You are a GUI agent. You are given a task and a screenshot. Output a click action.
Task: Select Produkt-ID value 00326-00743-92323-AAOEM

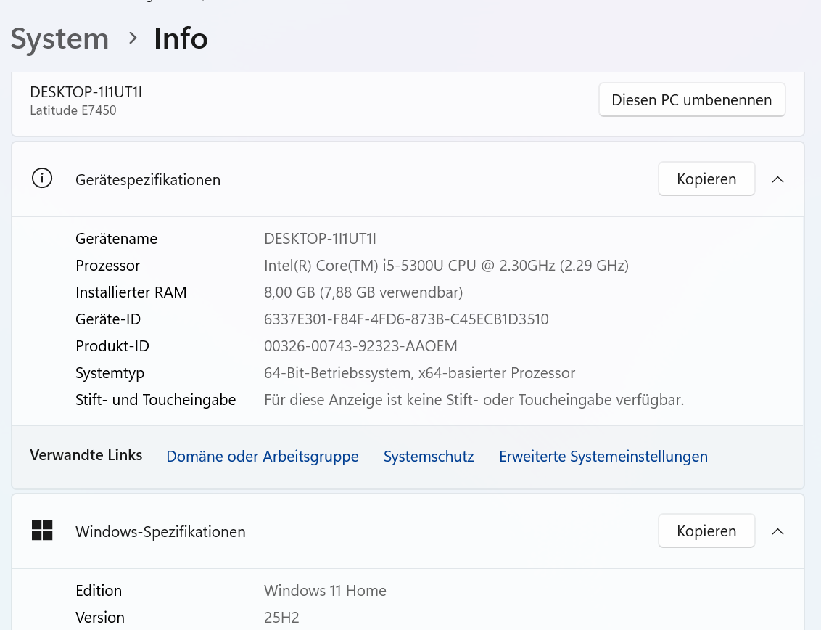(x=360, y=346)
